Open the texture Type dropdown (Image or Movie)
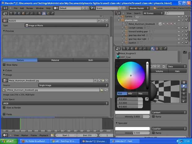Viewport: 192px width, 144px height. point(66,25)
